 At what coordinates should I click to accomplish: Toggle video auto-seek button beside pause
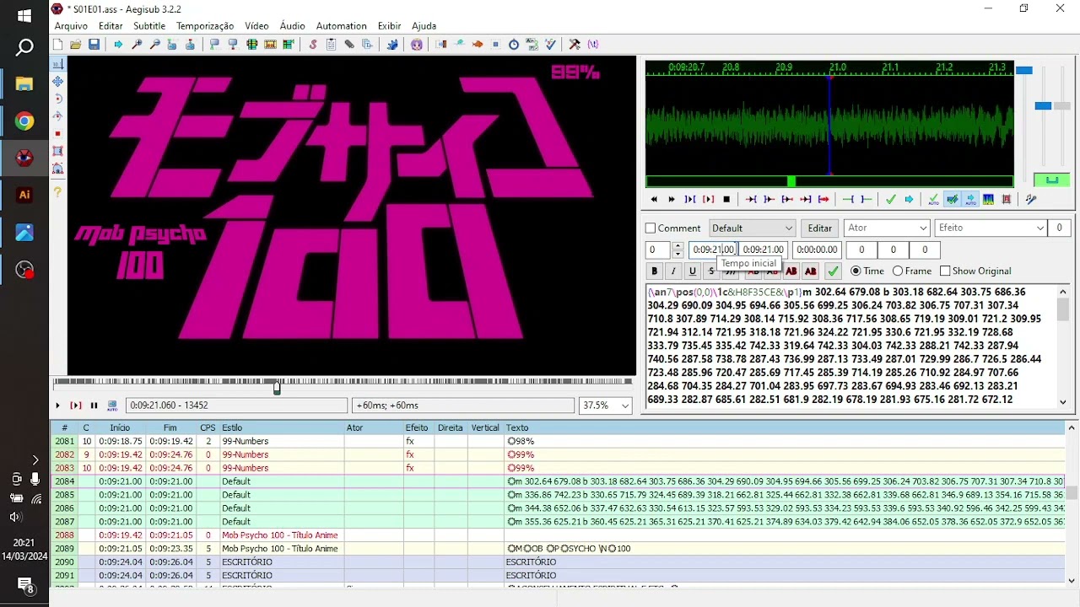[x=112, y=406]
